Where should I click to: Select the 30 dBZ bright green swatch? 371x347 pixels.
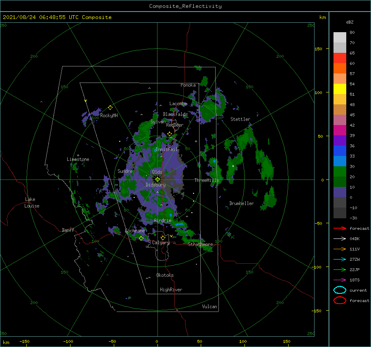point(340,171)
